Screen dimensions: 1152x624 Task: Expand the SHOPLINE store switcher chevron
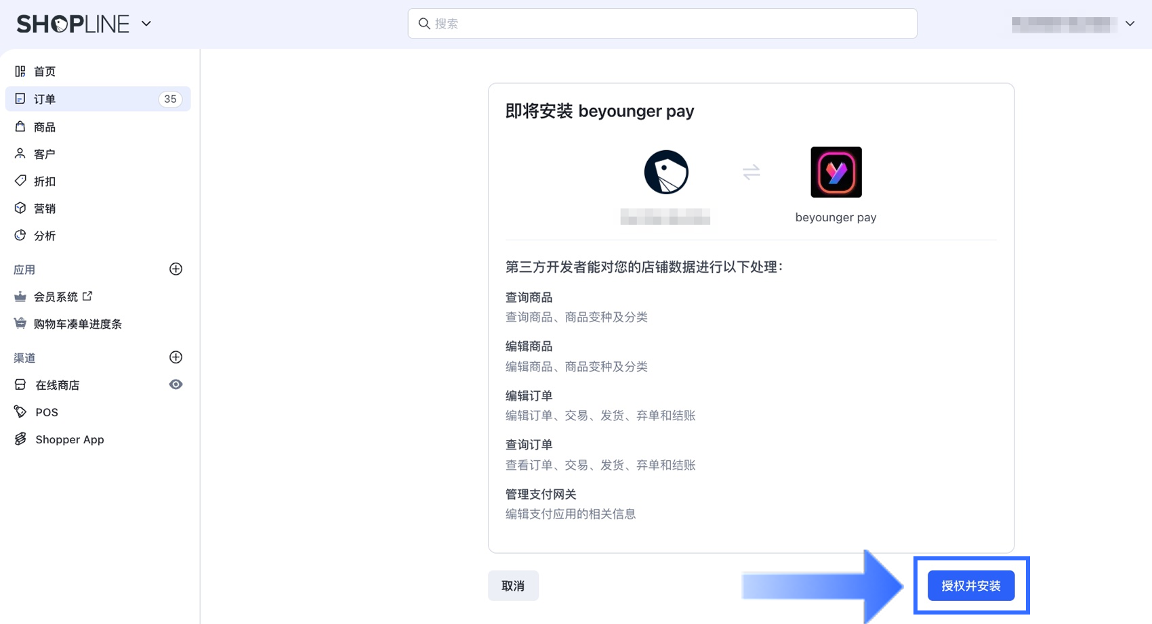click(146, 24)
